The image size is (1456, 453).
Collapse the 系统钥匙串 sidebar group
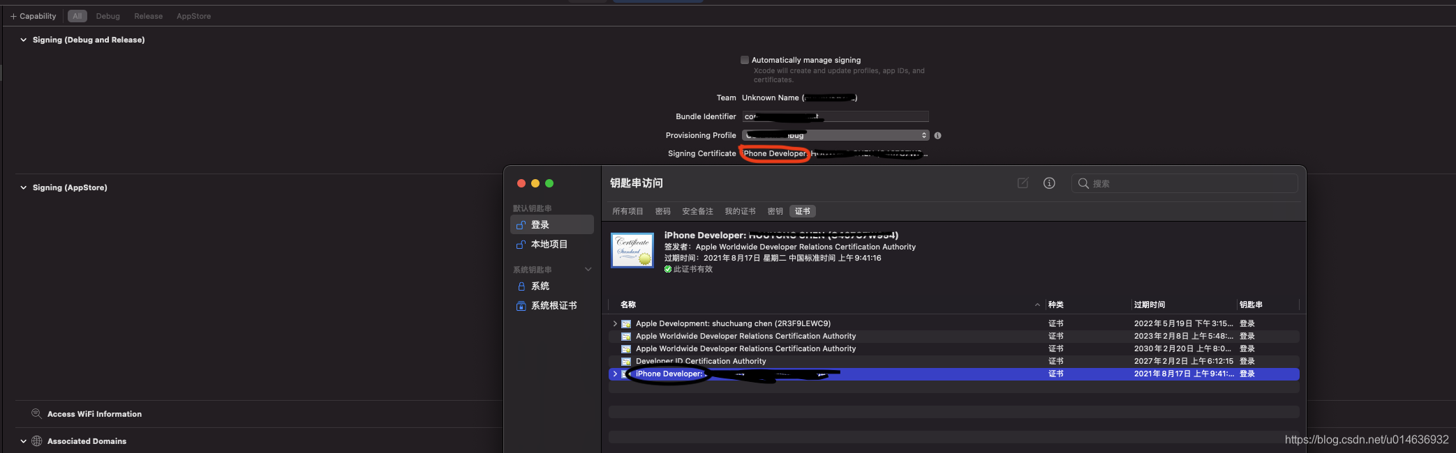[588, 270]
